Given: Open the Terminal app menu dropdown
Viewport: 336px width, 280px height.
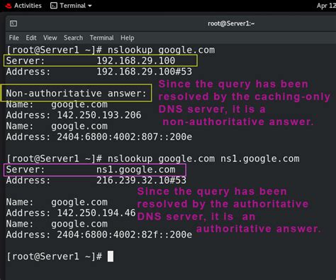Looking at the screenshot, I should [71, 6].
